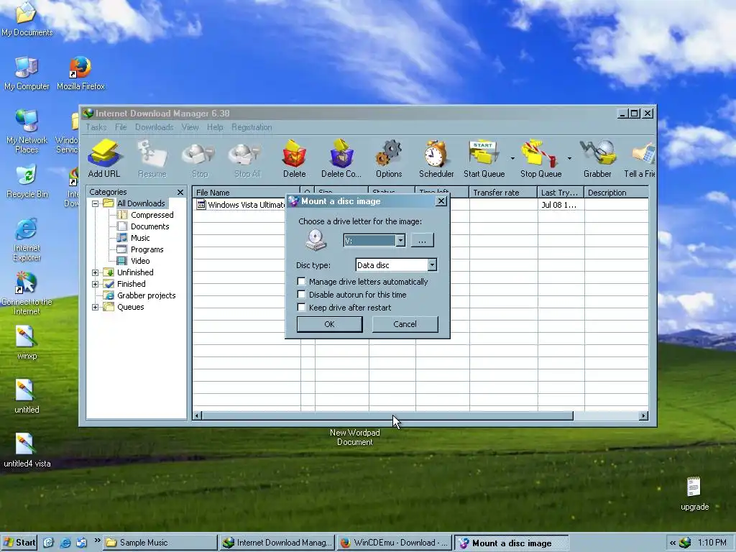This screenshot has width=736, height=552.
Task: Select Grabber projects tree item
Action: point(146,295)
